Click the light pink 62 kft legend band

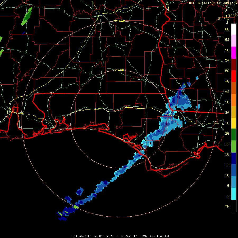pyautogui.click(x=234, y=41)
